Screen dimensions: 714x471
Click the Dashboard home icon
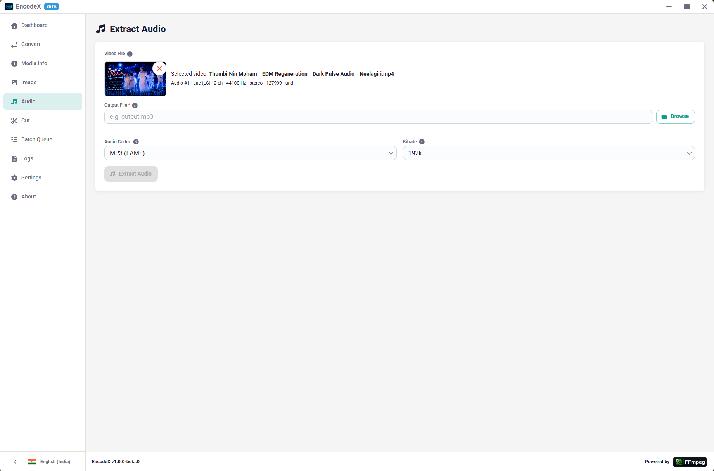14,26
